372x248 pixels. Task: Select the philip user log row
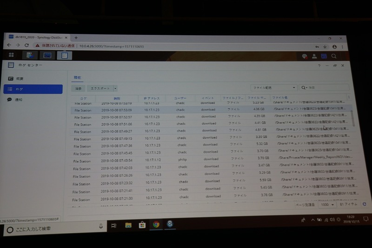[x=214, y=159]
